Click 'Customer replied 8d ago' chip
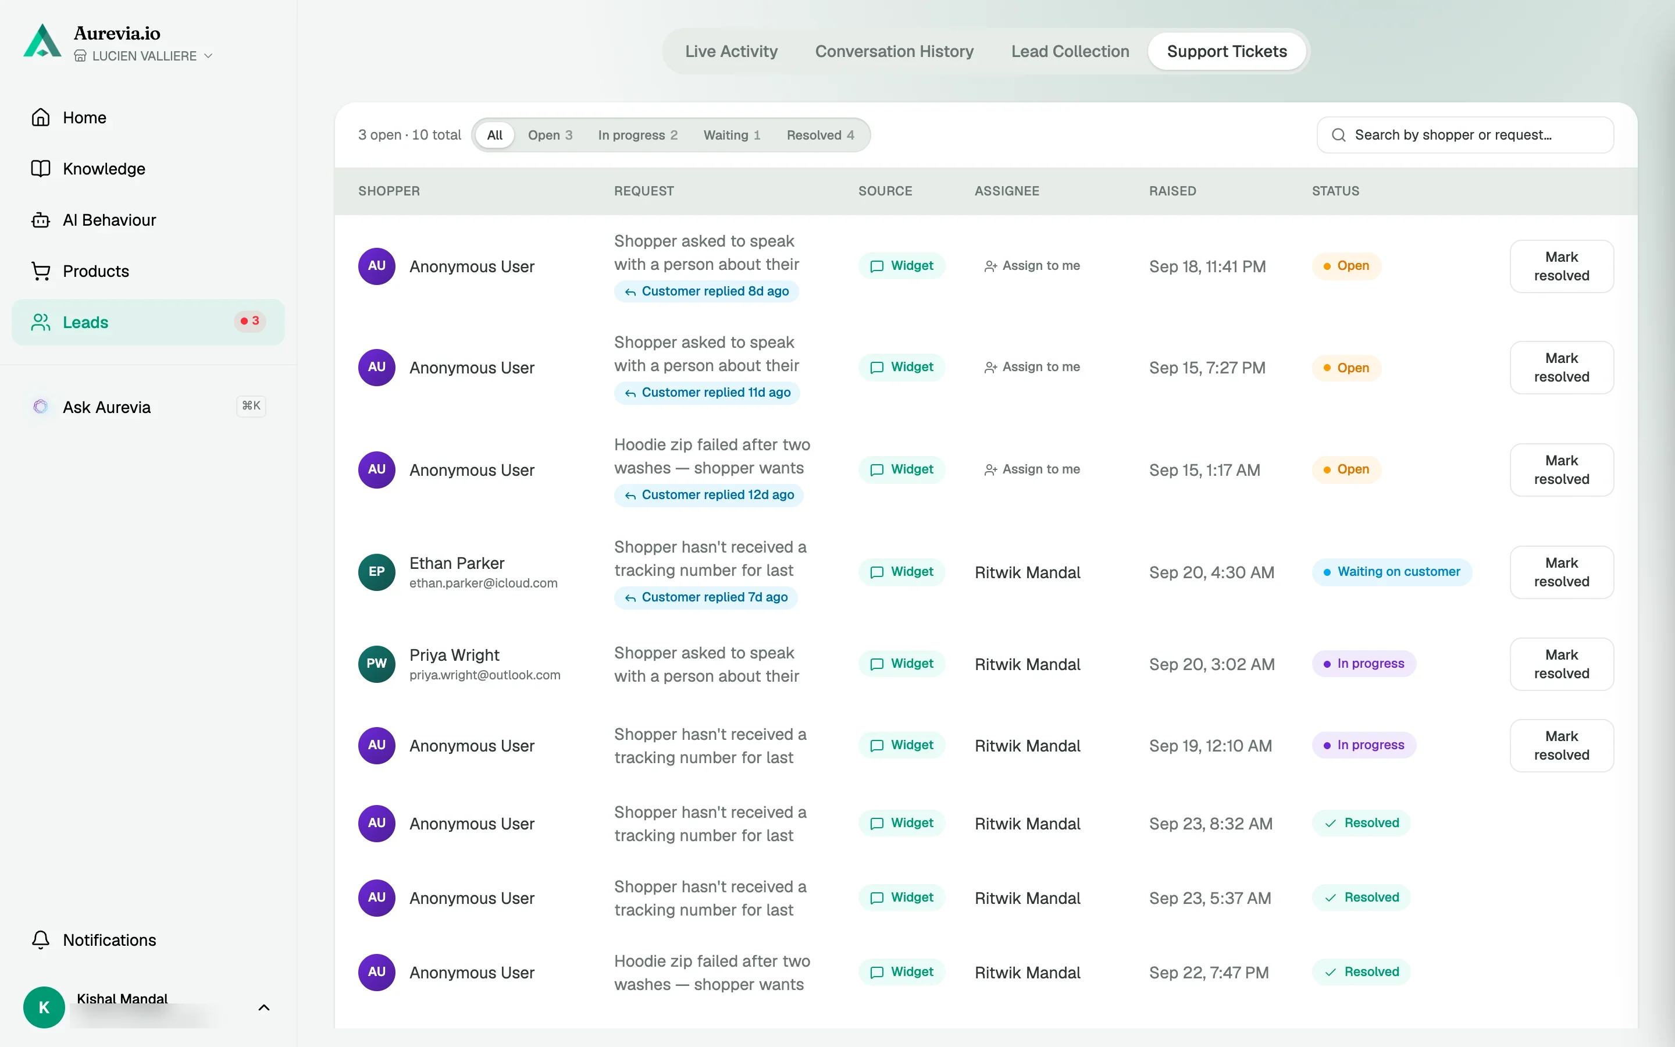The image size is (1675, 1047). (707, 291)
